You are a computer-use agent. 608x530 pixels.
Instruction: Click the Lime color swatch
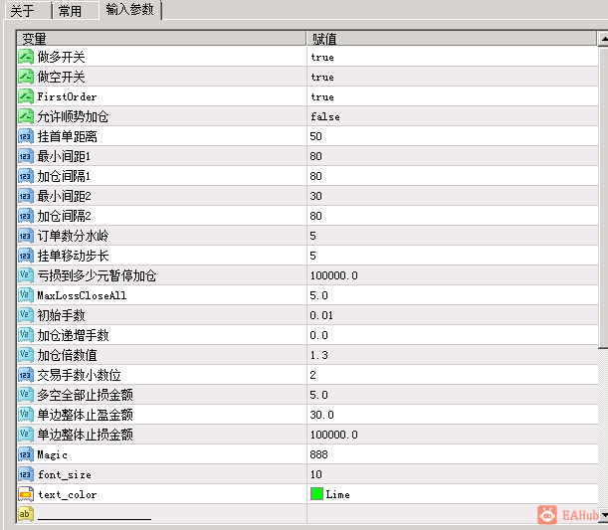pyautogui.click(x=316, y=494)
